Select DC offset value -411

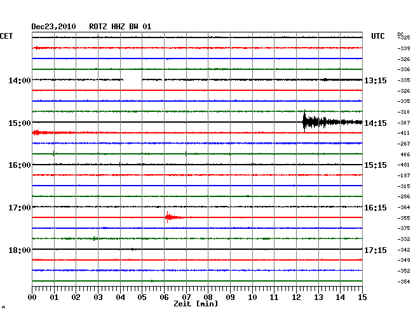click(403, 133)
